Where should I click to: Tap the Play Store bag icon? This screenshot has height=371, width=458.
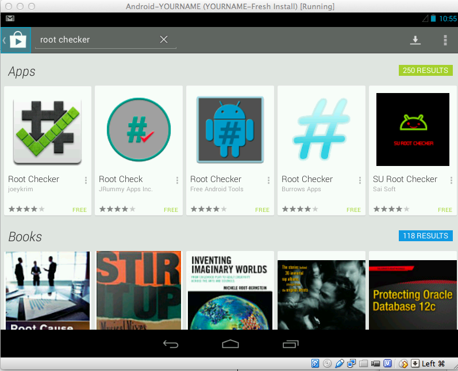18,40
